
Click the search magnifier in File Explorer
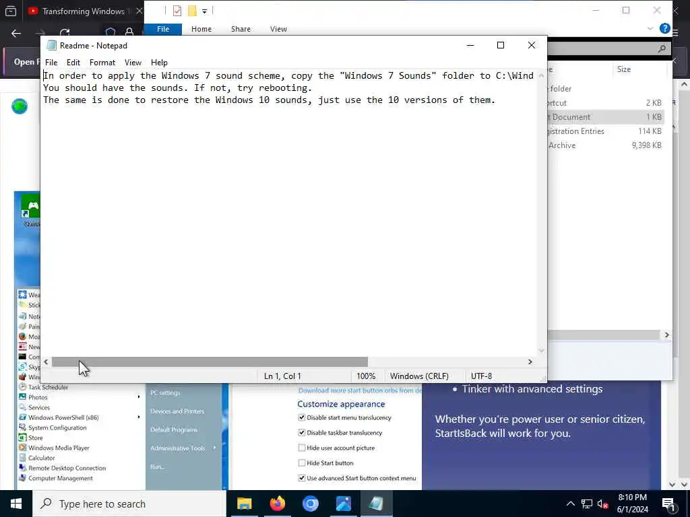coord(662,48)
